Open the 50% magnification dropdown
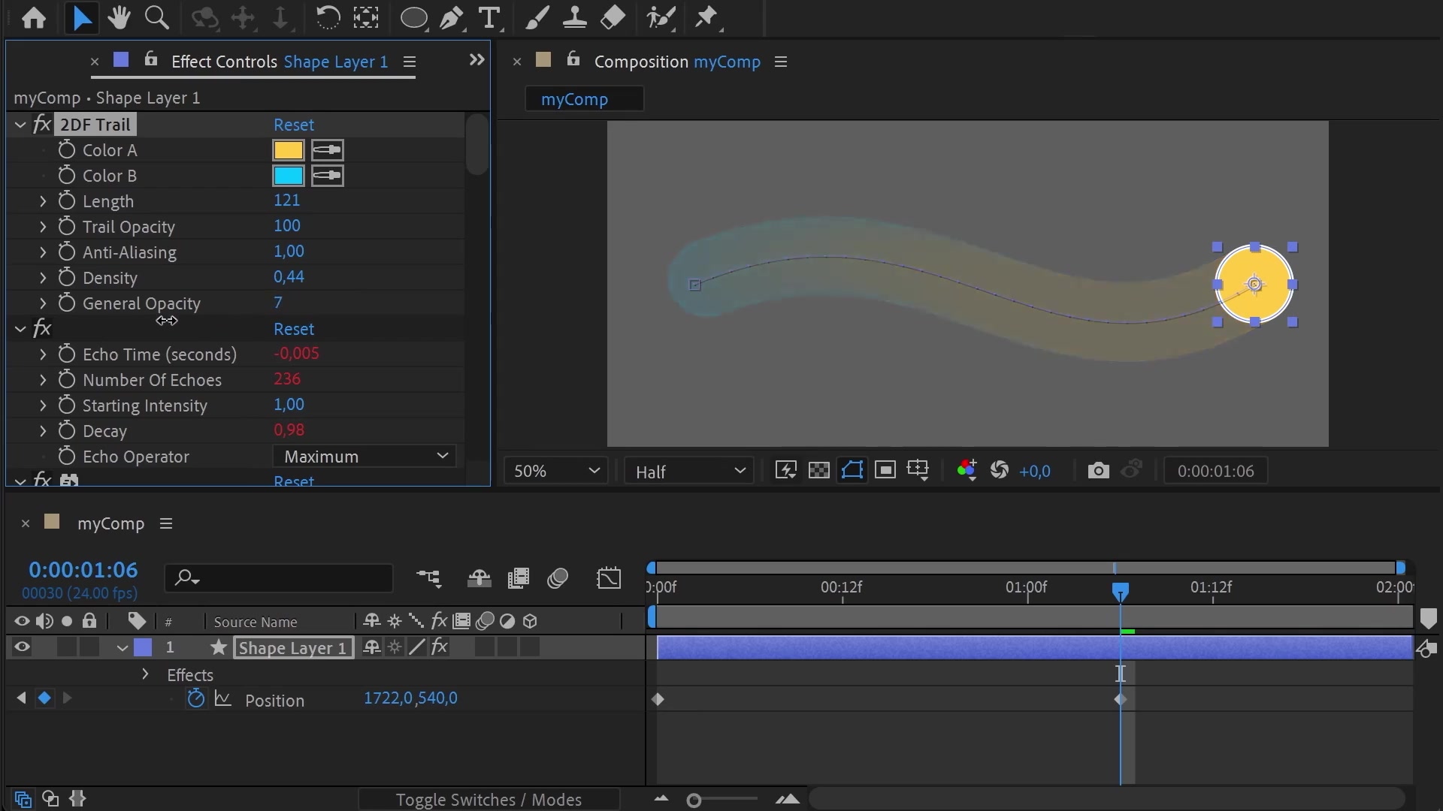 [x=555, y=471]
